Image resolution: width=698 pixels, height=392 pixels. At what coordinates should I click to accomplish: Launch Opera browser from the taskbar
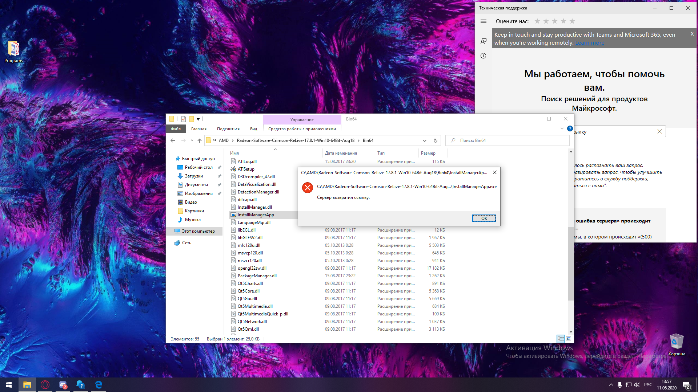(45, 385)
